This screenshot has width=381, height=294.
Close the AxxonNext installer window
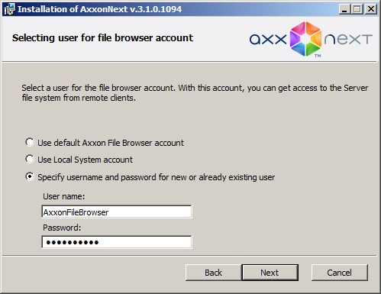pos(371,9)
